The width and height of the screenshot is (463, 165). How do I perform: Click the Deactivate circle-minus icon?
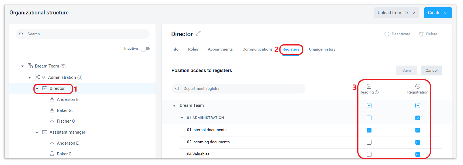click(387, 34)
